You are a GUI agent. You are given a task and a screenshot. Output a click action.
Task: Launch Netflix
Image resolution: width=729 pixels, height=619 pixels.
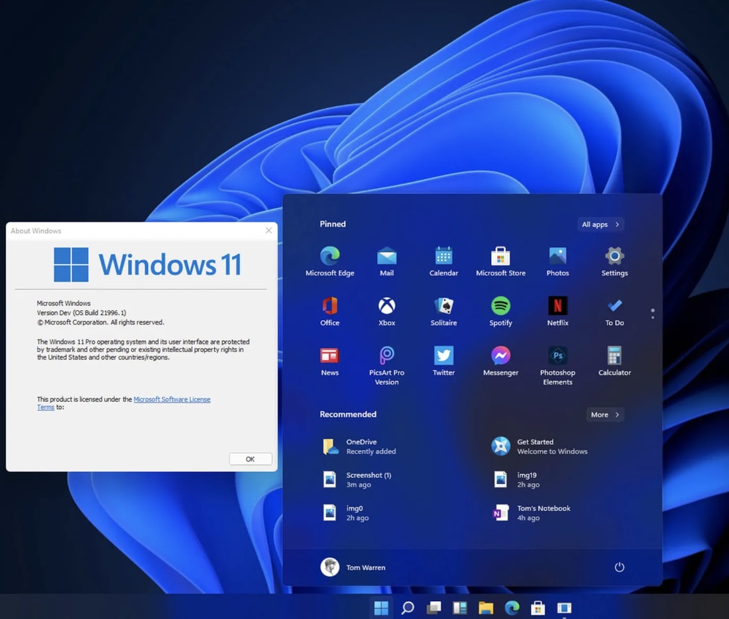point(557,311)
